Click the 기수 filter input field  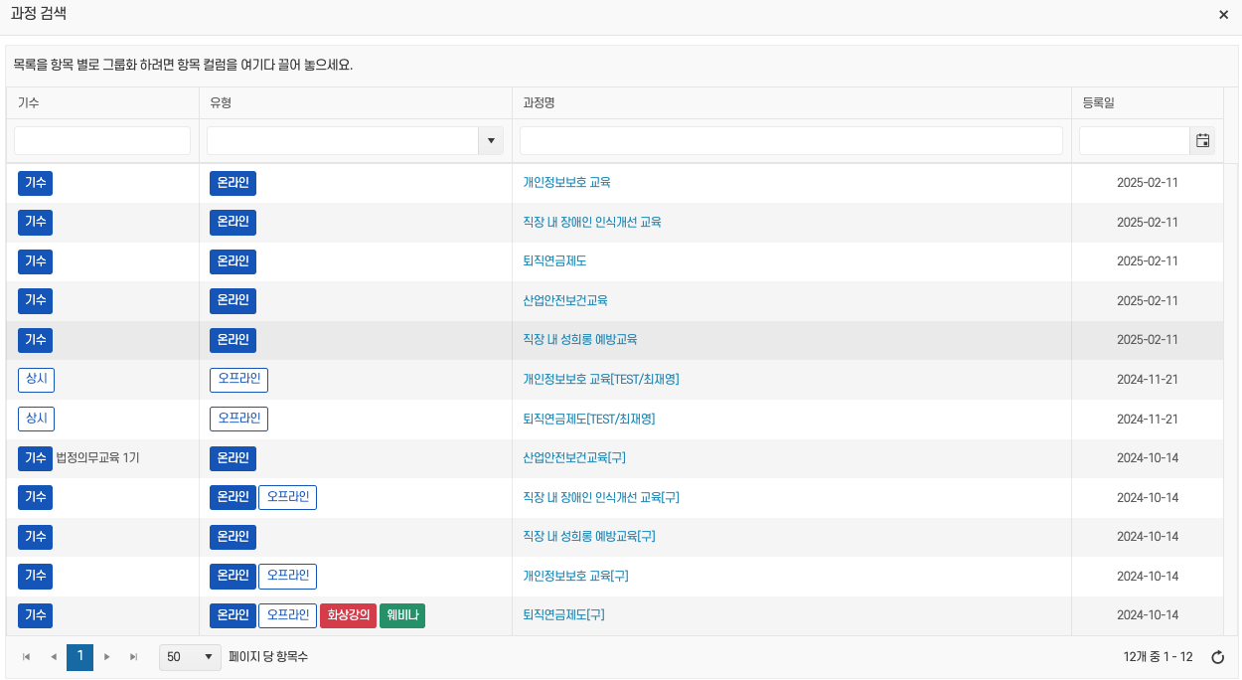[102, 141]
